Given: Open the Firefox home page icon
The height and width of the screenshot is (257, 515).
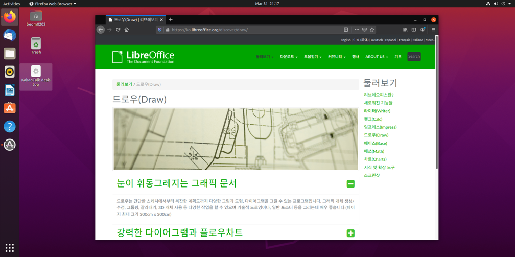Looking at the screenshot, I should point(127,29).
